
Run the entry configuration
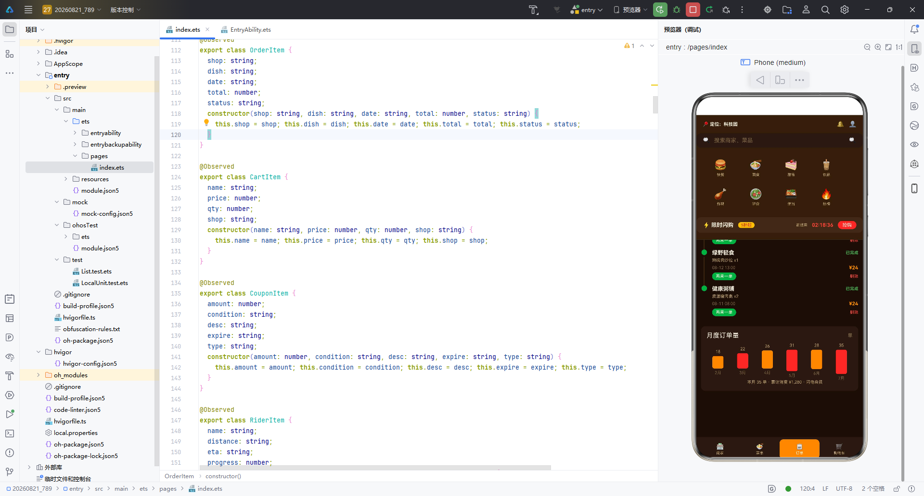[x=660, y=10]
